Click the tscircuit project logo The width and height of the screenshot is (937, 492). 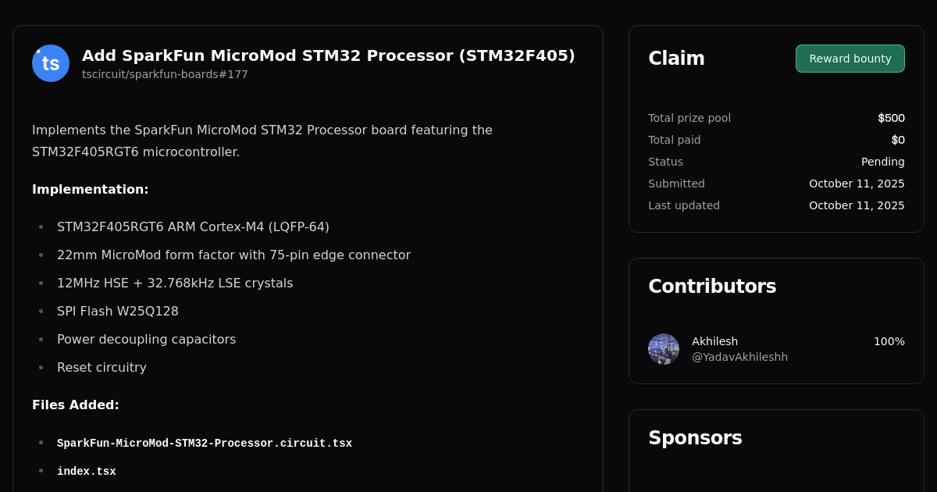click(50, 63)
